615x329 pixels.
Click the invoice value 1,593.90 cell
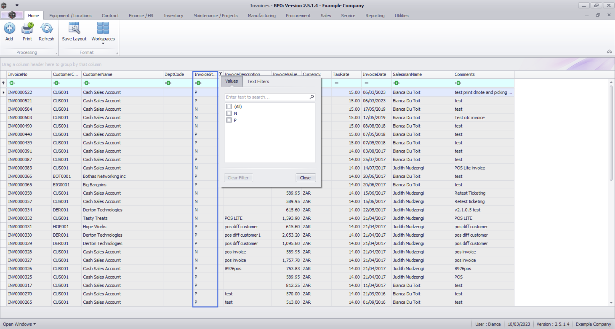point(286,218)
